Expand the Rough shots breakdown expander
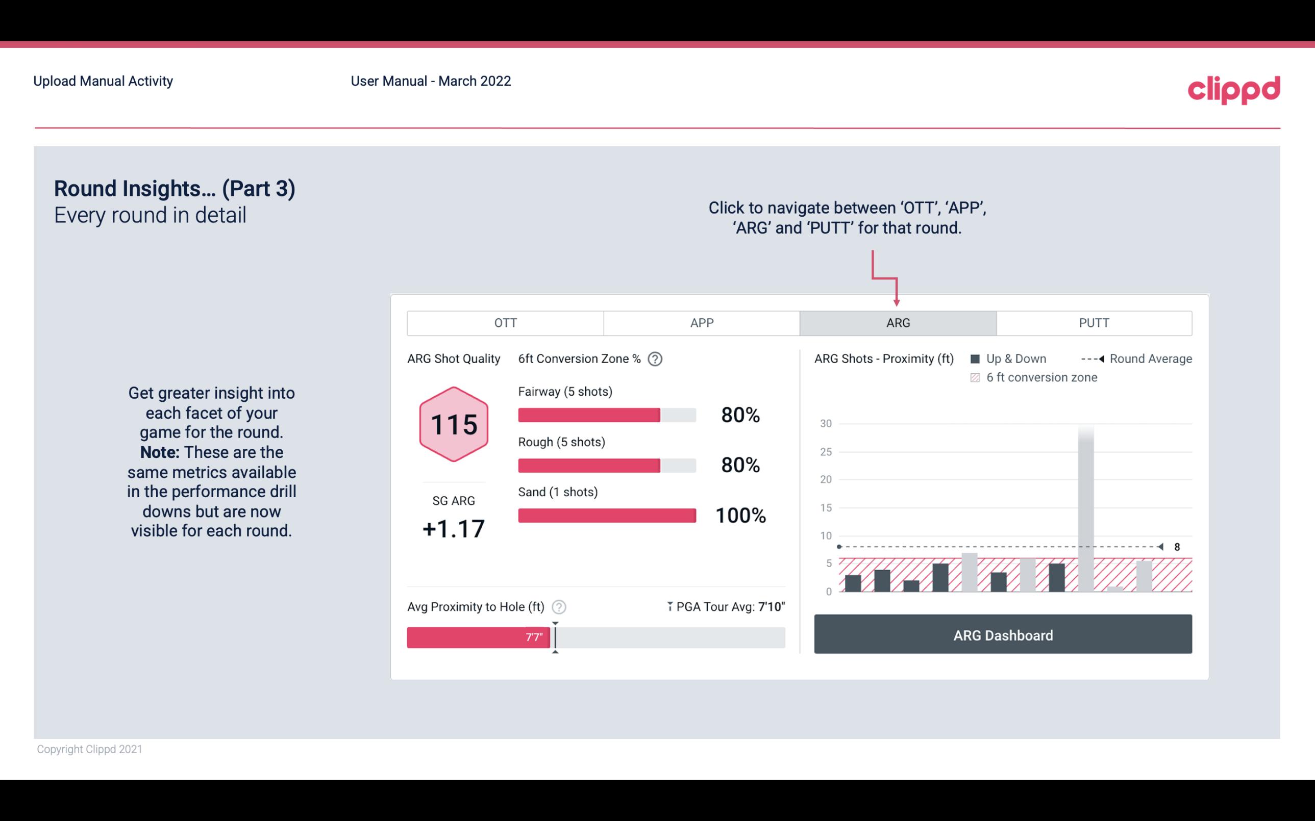Image resolution: width=1315 pixels, height=821 pixels. 561,442
